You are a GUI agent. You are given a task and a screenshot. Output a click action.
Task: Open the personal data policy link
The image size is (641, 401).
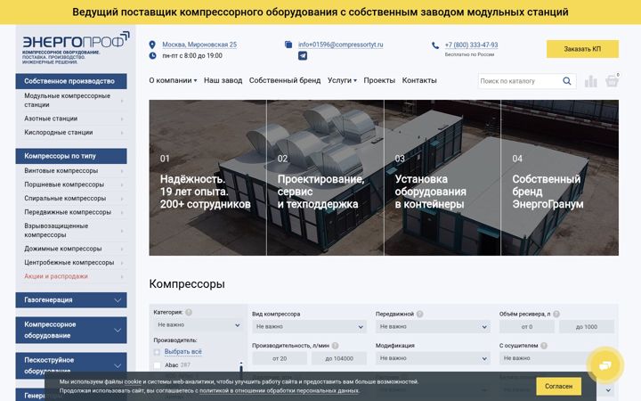280,391
